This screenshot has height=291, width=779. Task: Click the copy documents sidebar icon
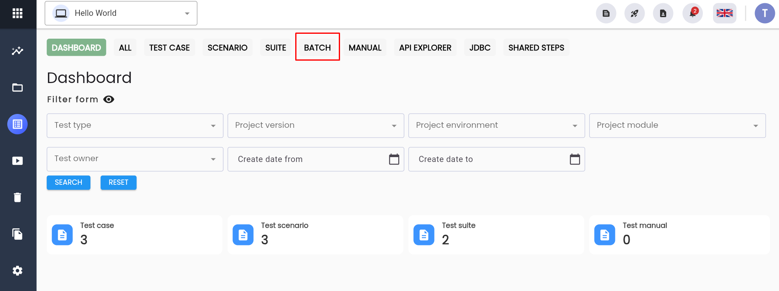click(x=18, y=234)
